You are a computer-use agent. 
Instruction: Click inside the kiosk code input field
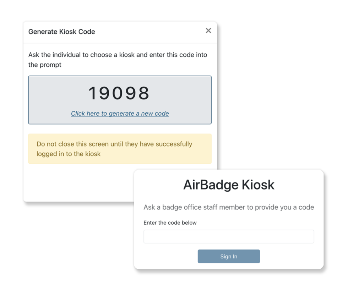(229, 236)
